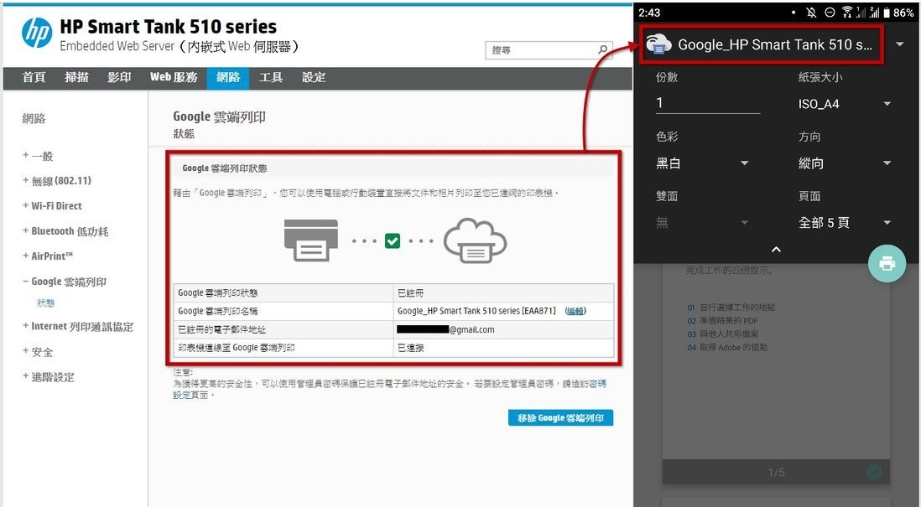Tap the page 1/5 selection checkmark
921x507 pixels.
(x=874, y=471)
